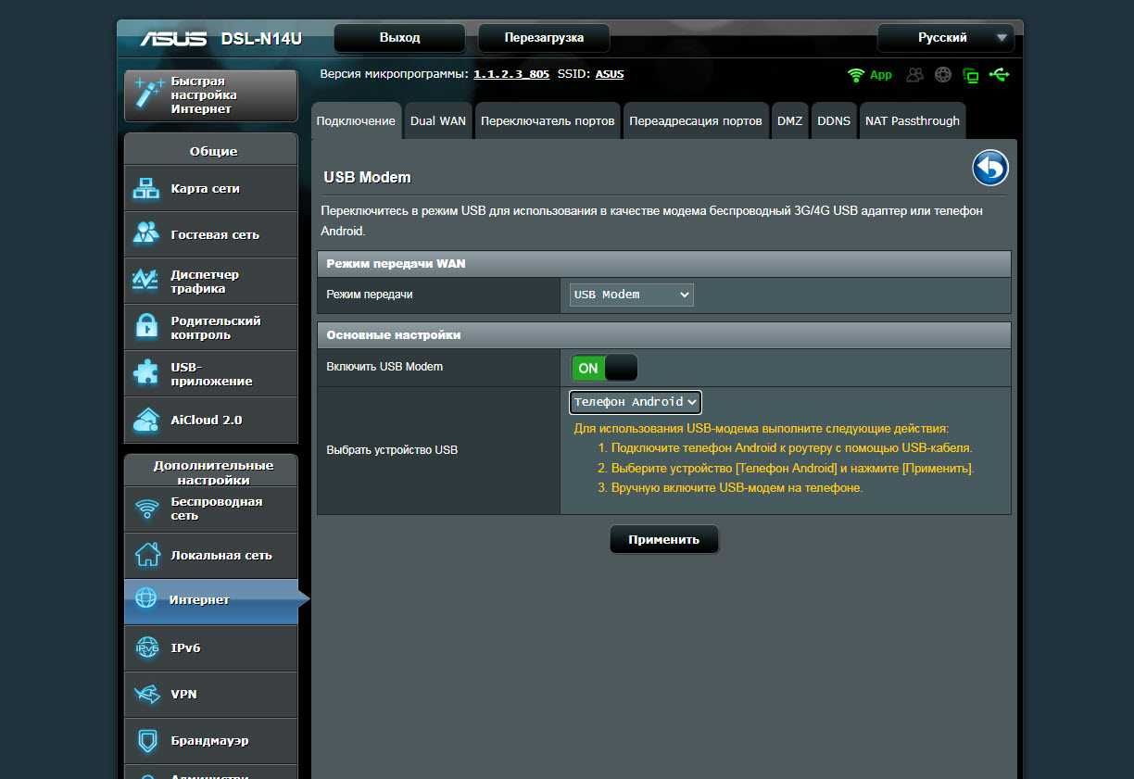Viewport: 1134px width, 779px height.
Task: Click the Интернет globe icon
Action: (146, 599)
